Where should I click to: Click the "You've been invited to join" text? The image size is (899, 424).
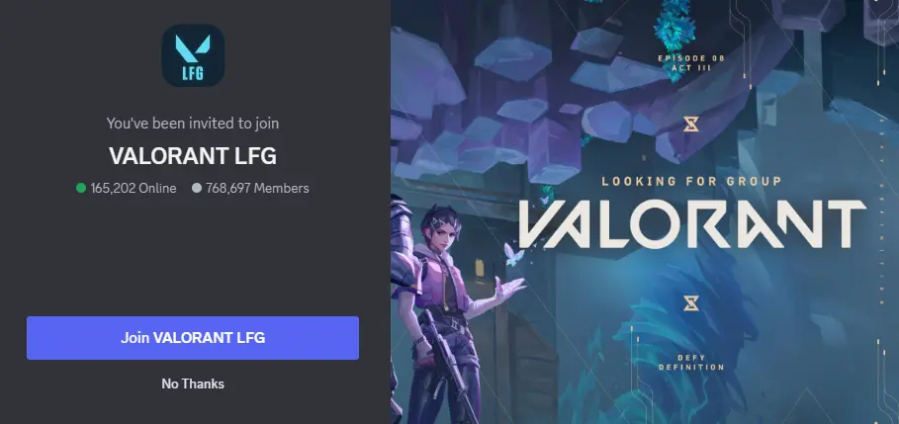[193, 123]
